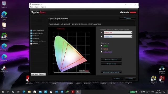This screenshot has width=168, height=94.
Task: Open the Xbox app on the taskbar
Action: tap(51, 92)
